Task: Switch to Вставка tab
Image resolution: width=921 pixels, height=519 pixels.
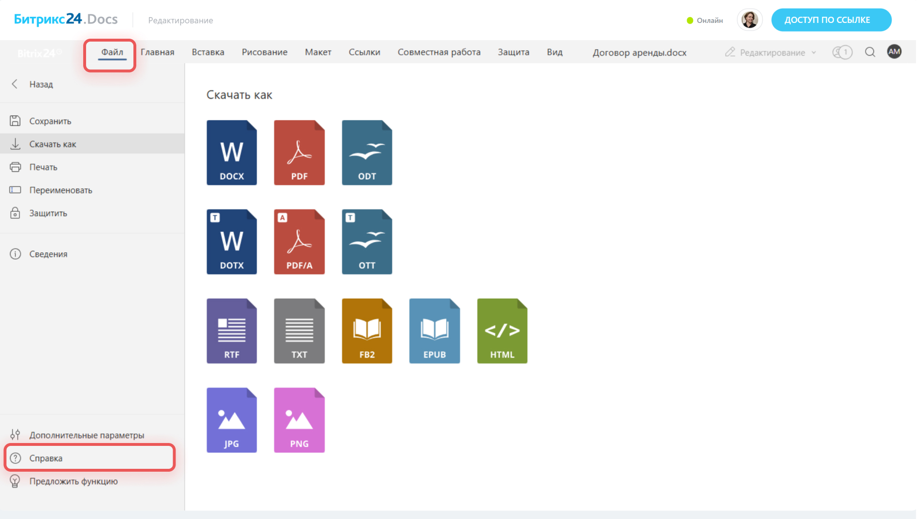Action: coord(208,52)
